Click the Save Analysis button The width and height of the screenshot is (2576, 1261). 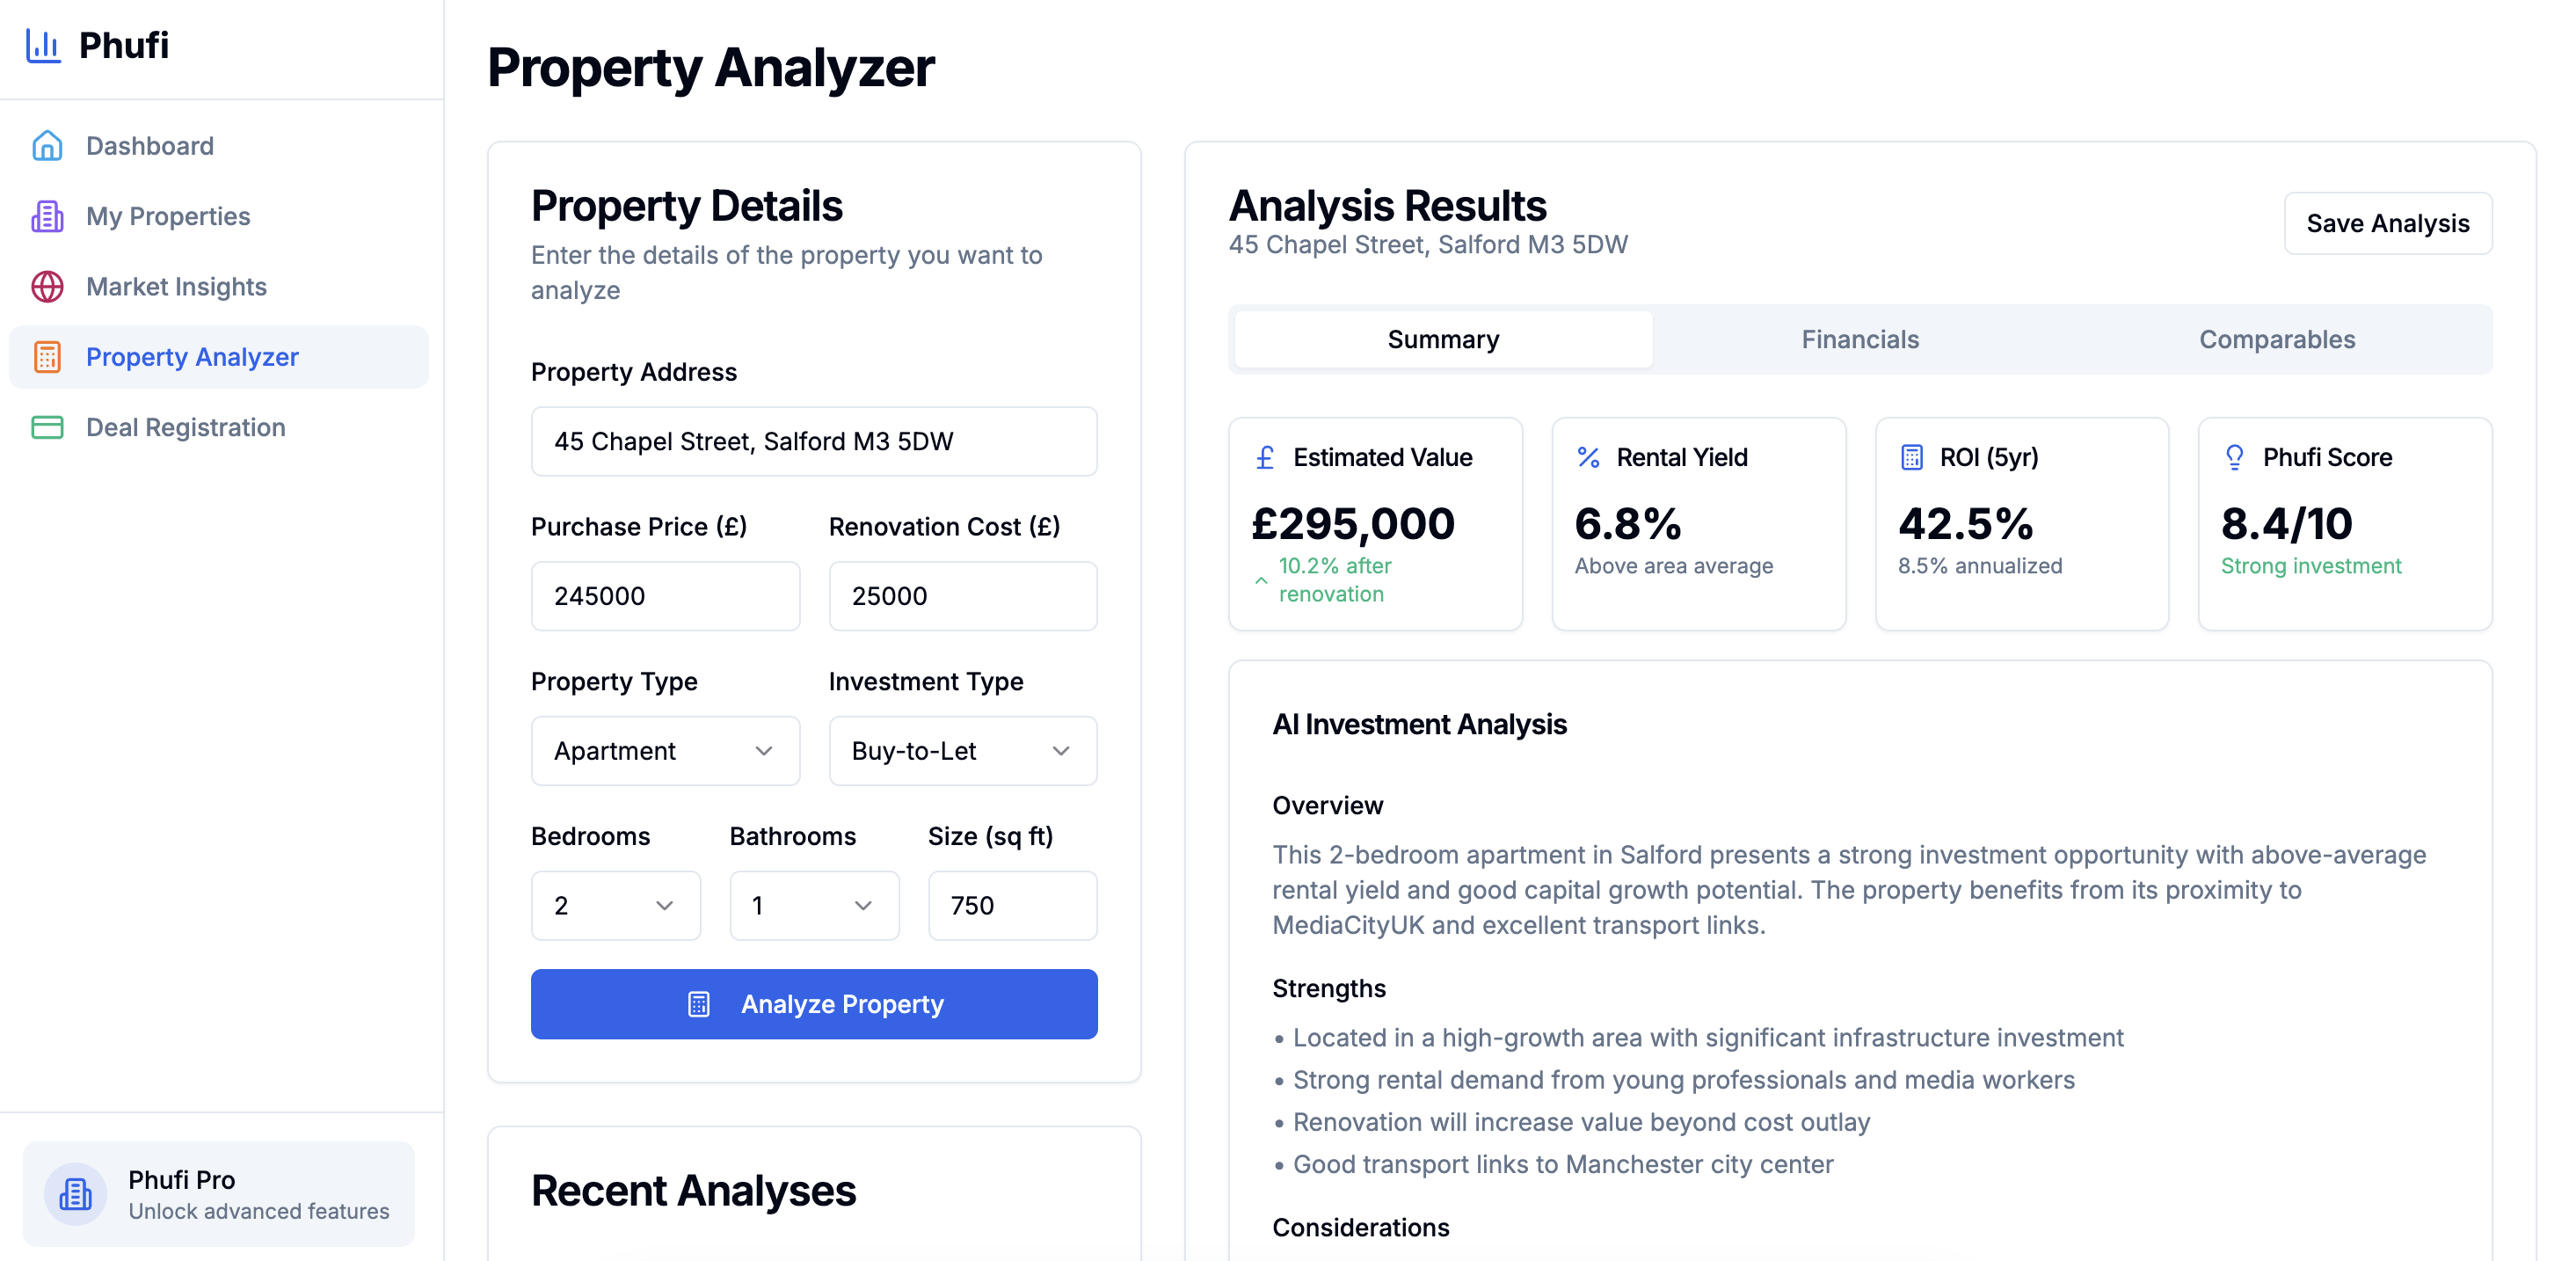2387,223
